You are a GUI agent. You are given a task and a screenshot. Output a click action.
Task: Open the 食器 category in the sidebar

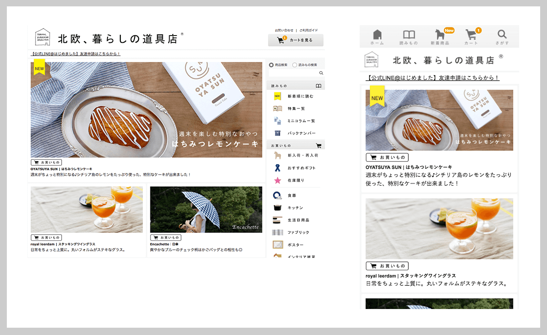click(295, 195)
